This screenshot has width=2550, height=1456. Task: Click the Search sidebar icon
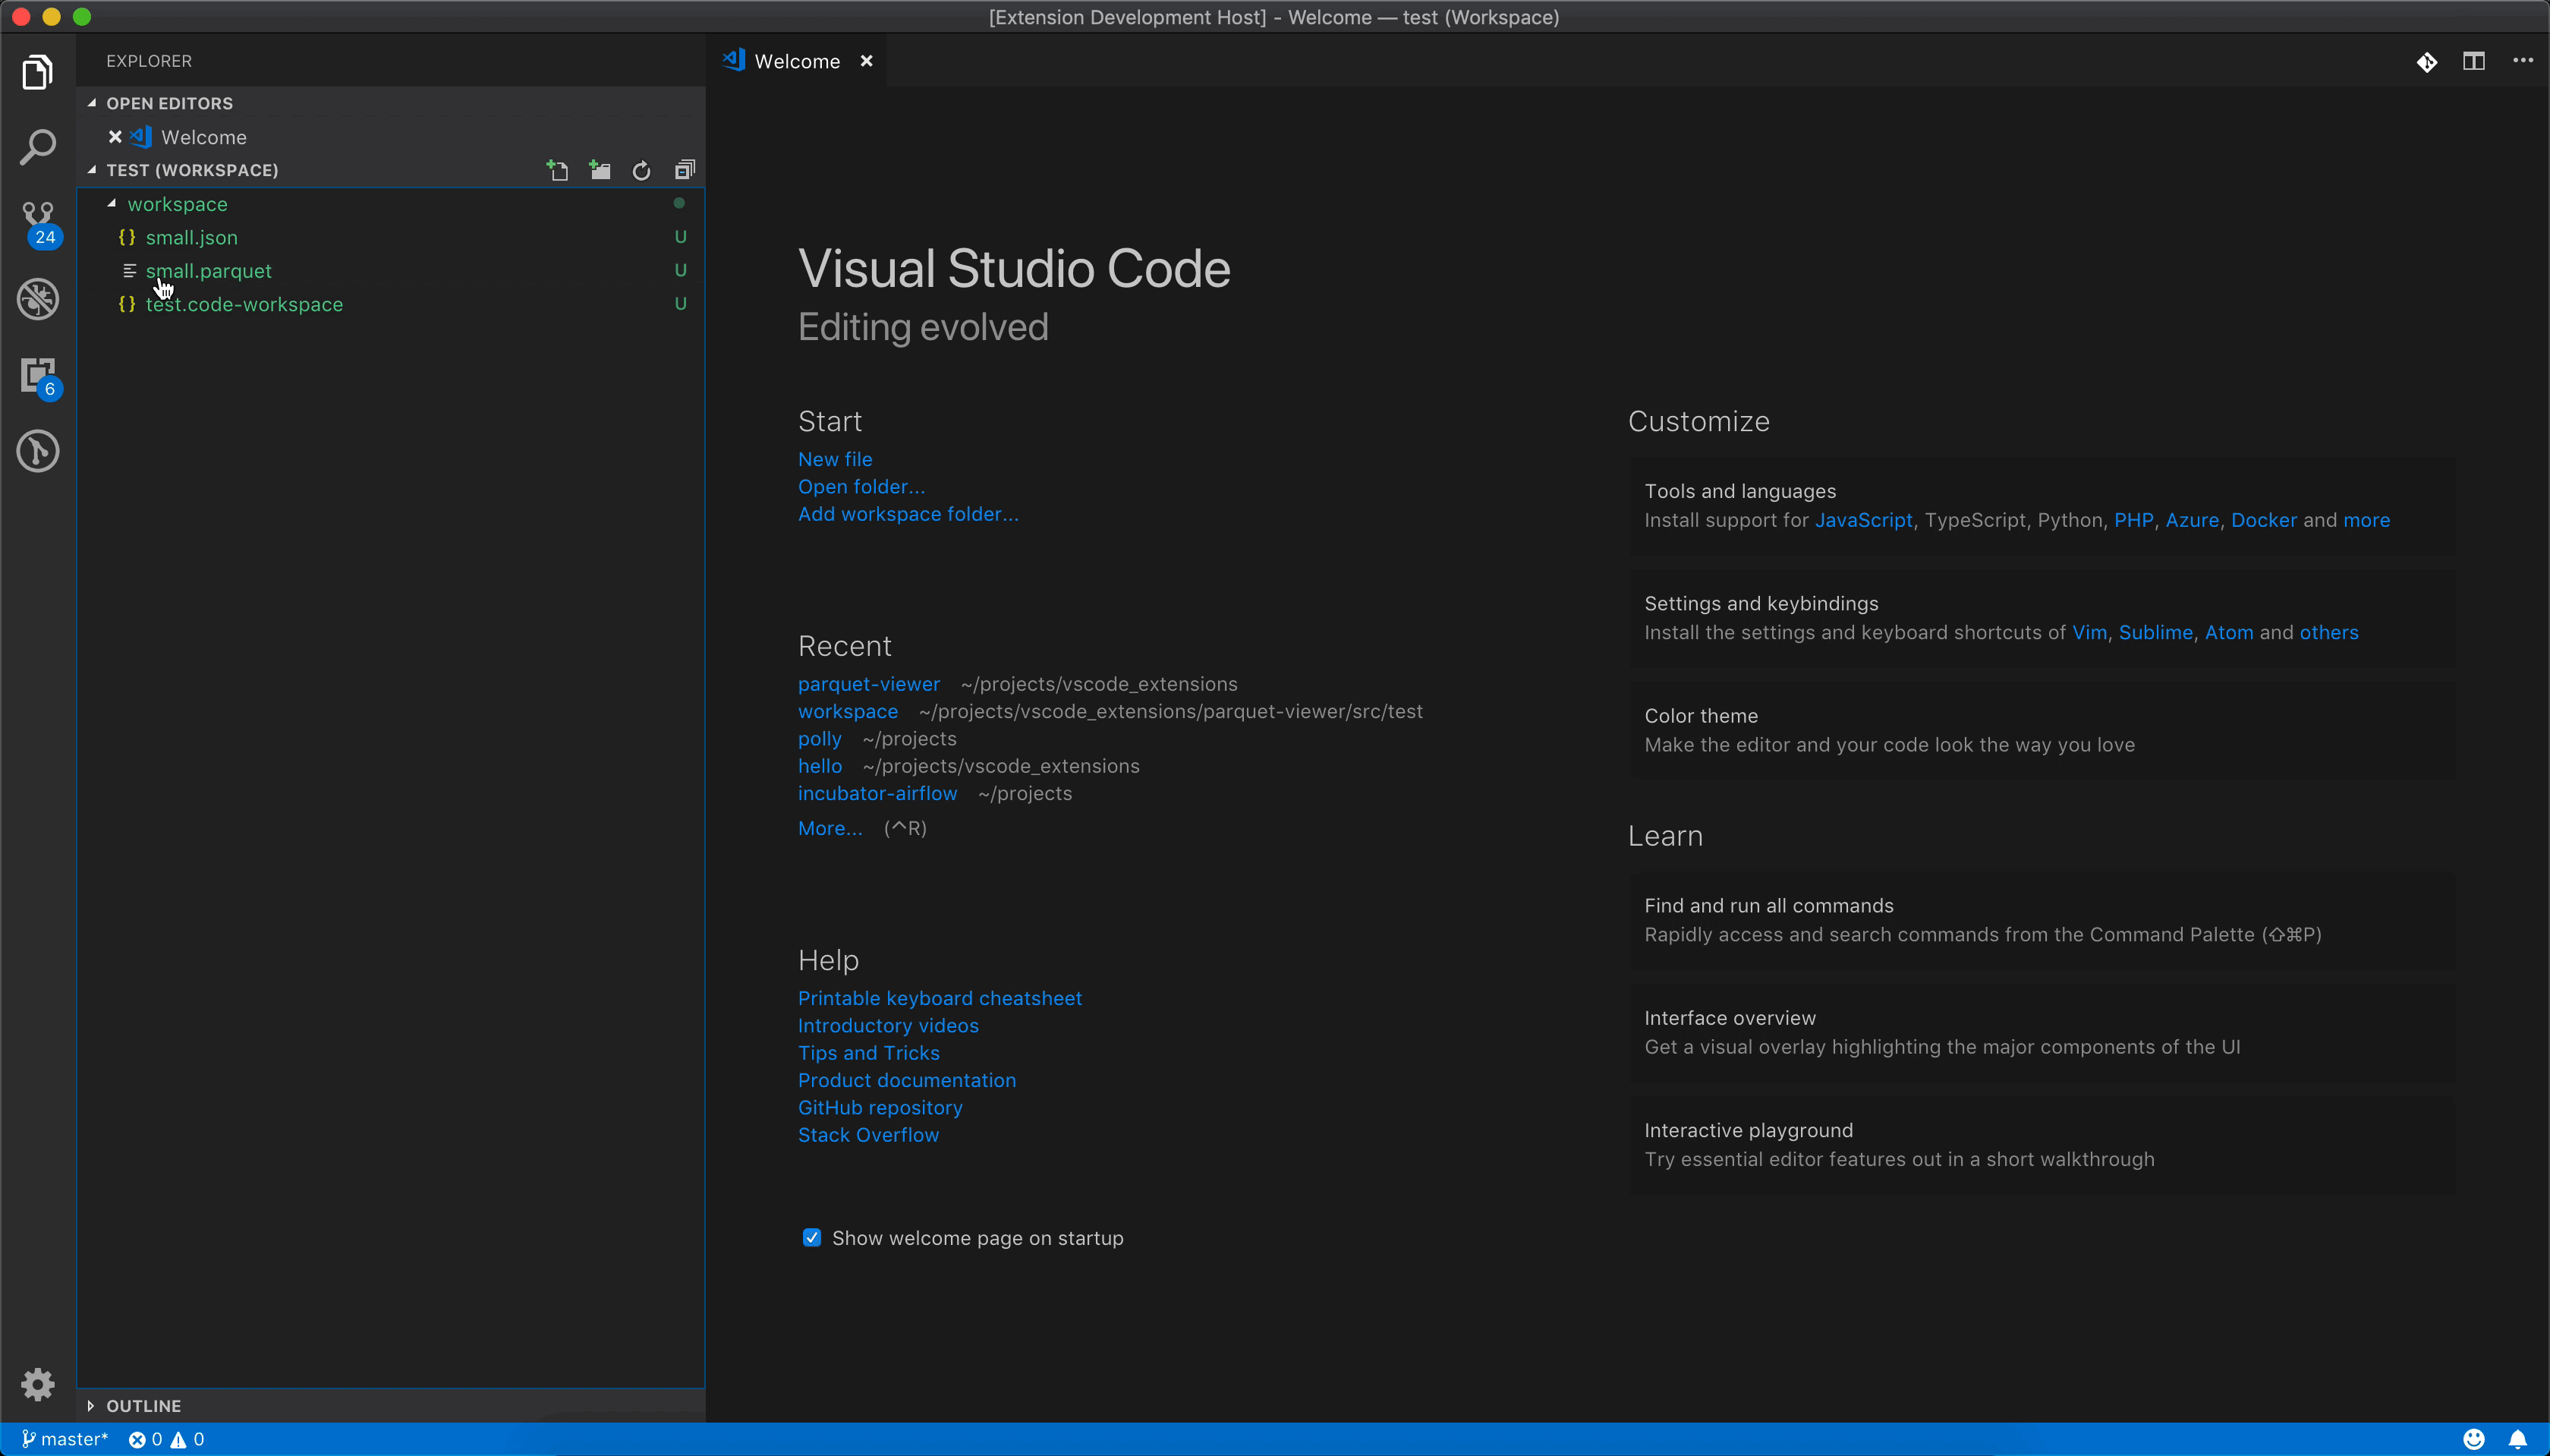(x=39, y=147)
